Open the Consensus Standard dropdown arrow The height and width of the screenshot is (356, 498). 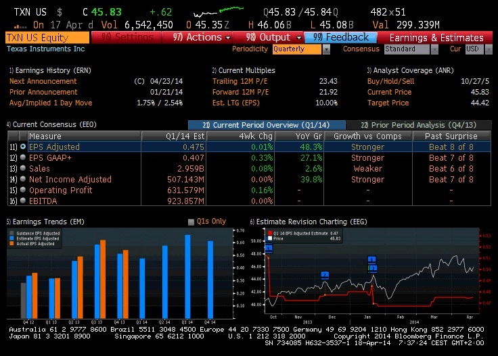435,49
